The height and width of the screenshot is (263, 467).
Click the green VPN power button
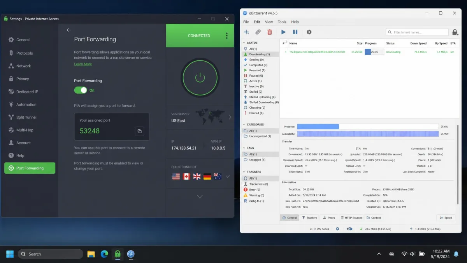pos(200,78)
